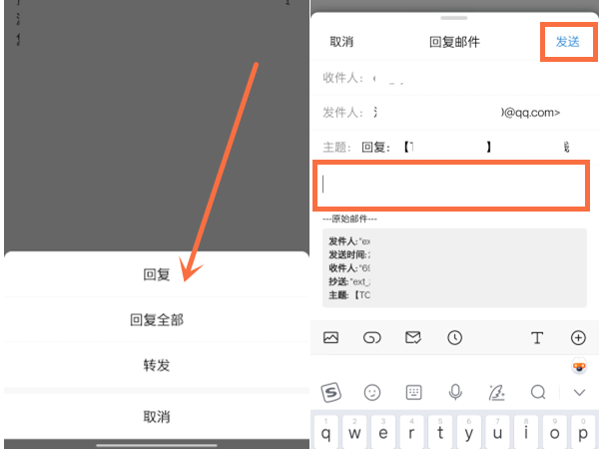The width and height of the screenshot is (599, 449).
Task: Select 回复 in the action sheet
Action: pos(156,274)
